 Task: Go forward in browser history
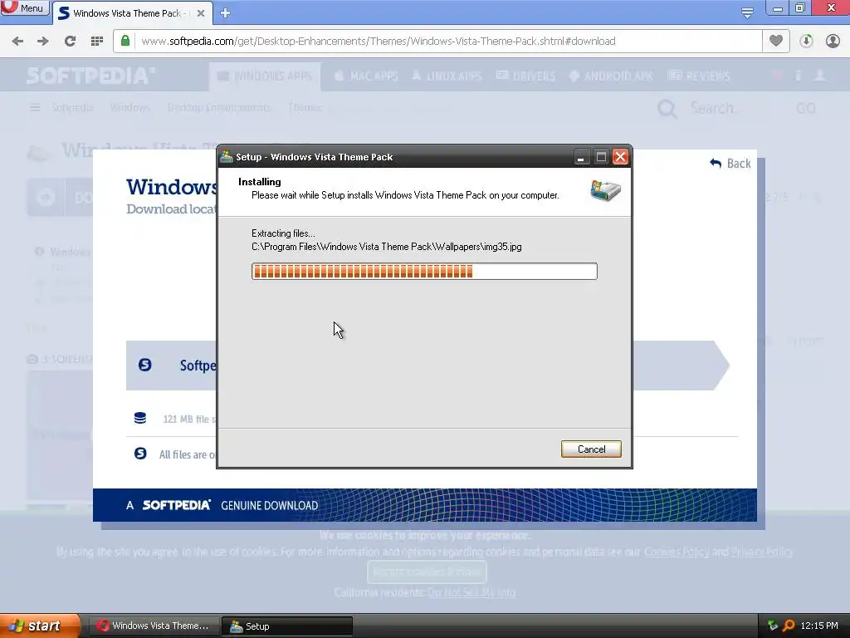click(x=43, y=42)
